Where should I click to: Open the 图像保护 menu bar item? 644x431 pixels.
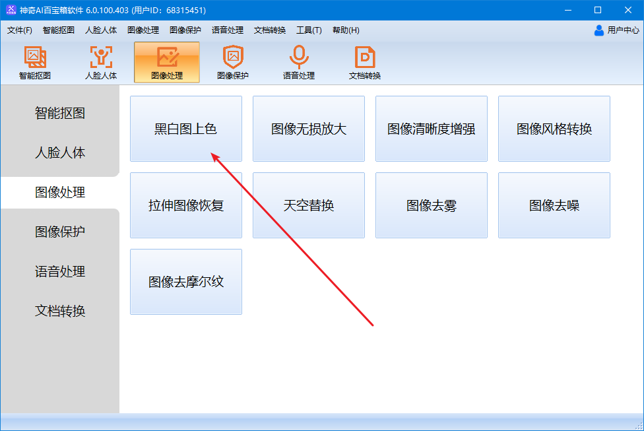pos(185,30)
